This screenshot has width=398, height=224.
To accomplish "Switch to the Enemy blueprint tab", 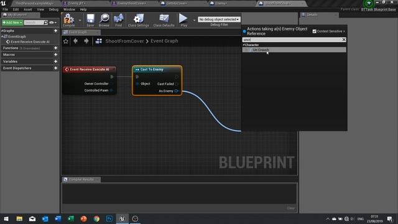I will pyautogui.click(x=221, y=3).
